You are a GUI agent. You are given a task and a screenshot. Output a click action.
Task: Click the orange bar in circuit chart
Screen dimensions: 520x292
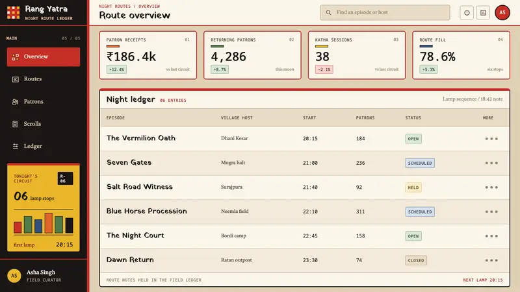click(48, 223)
